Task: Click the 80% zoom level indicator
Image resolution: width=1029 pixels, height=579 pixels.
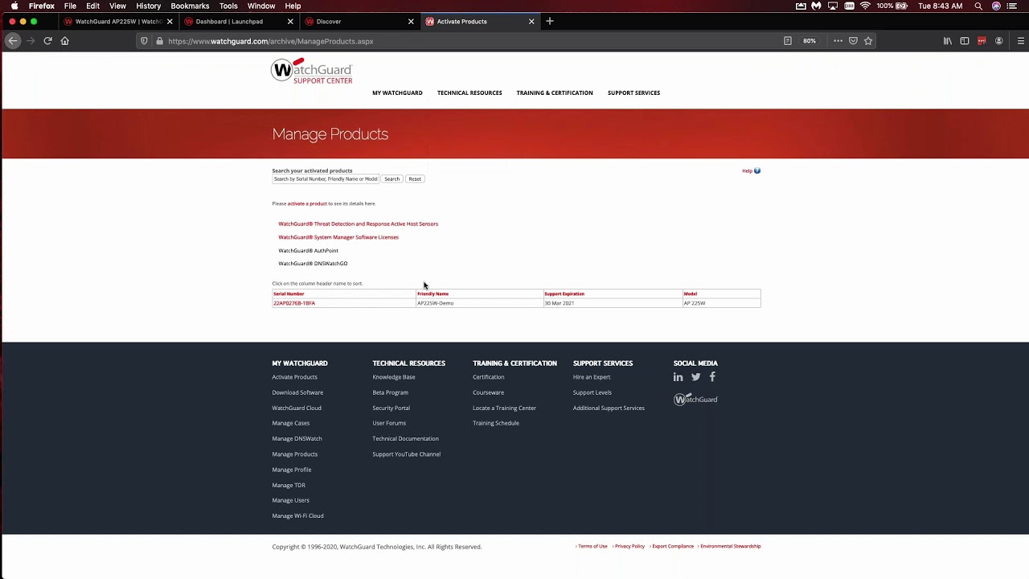Action: pyautogui.click(x=810, y=41)
